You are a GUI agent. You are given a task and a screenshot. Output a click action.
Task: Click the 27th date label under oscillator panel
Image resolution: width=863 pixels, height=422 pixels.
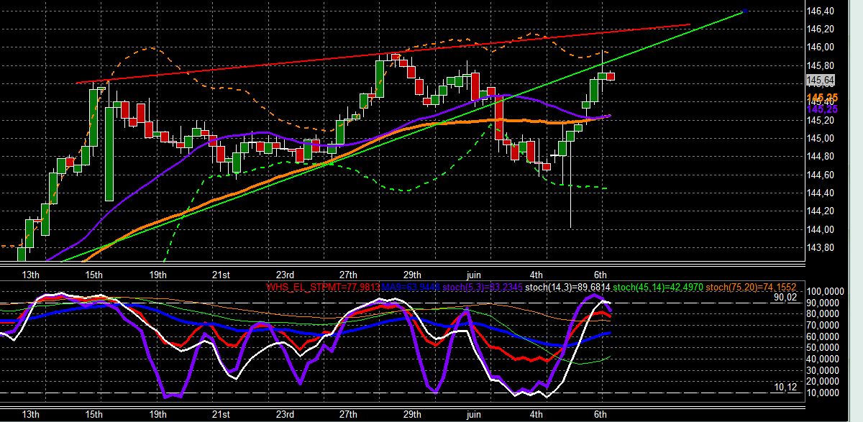[349, 415]
